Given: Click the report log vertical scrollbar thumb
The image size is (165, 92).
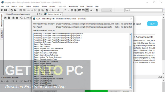Looking at the screenshot, I should pyautogui.click(x=130, y=66).
